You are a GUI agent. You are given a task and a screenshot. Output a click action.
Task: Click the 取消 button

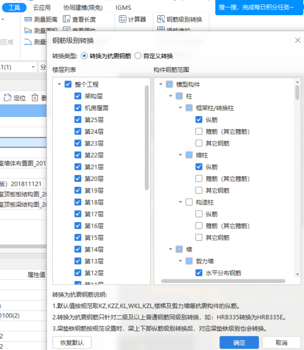tap(282, 343)
